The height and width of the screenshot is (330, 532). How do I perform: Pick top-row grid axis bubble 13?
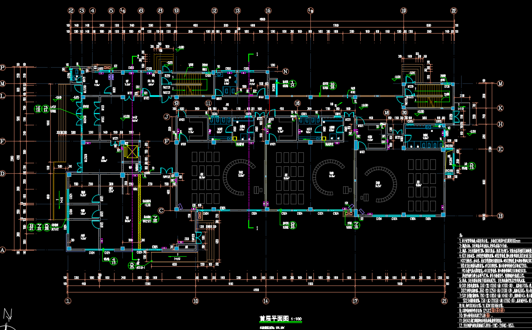(x=237, y=10)
